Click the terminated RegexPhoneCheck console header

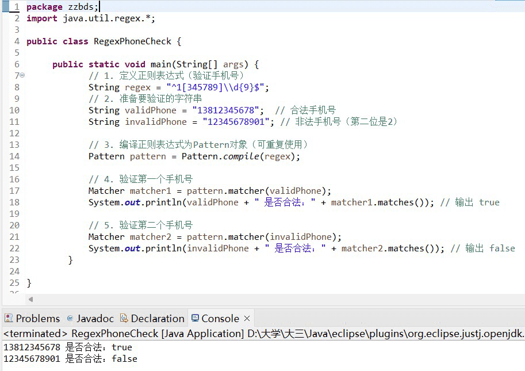pos(263,334)
